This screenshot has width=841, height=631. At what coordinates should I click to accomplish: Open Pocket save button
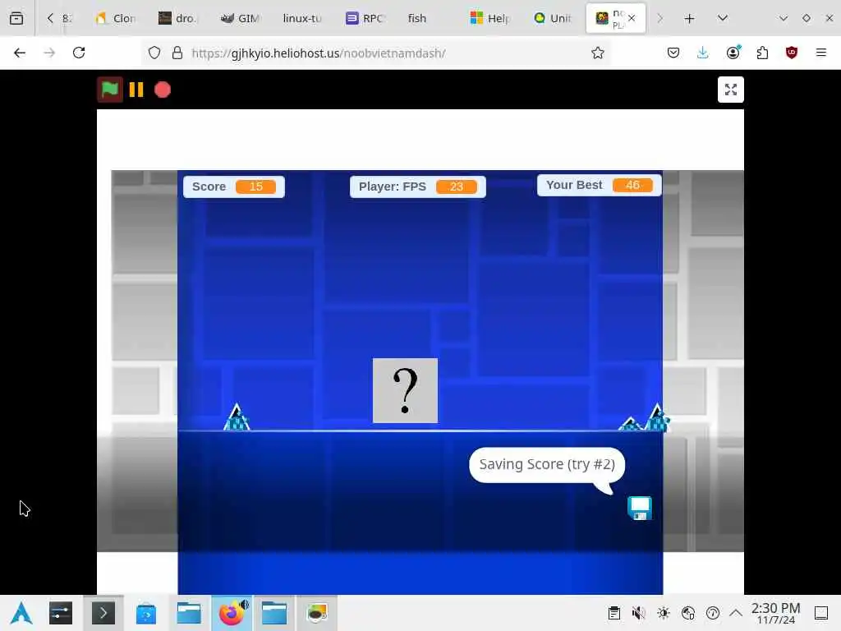coord(673,53)
